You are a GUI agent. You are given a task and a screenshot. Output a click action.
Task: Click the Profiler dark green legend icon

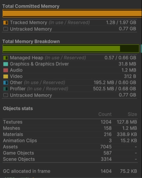[x=5, y=89]
